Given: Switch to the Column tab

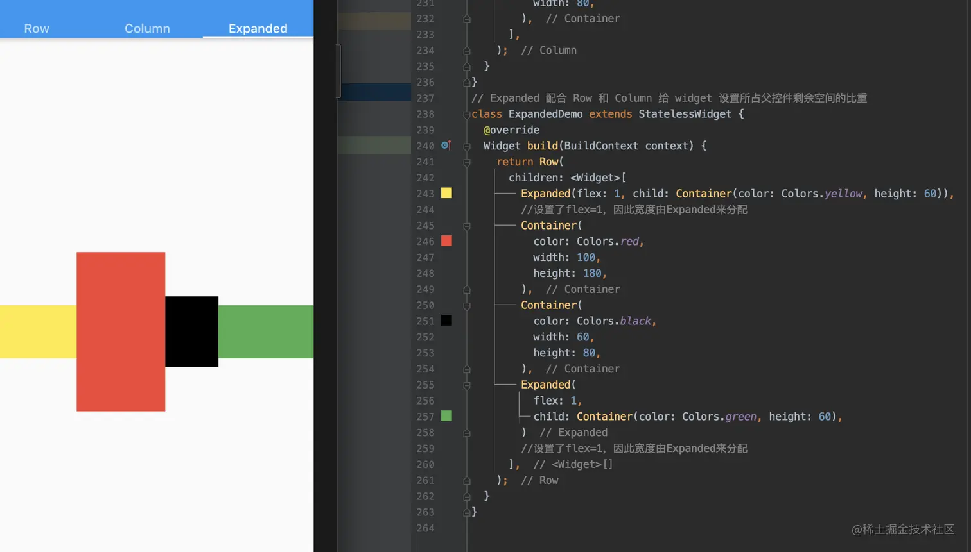Looking at the screenshot, I should (147, 28).
